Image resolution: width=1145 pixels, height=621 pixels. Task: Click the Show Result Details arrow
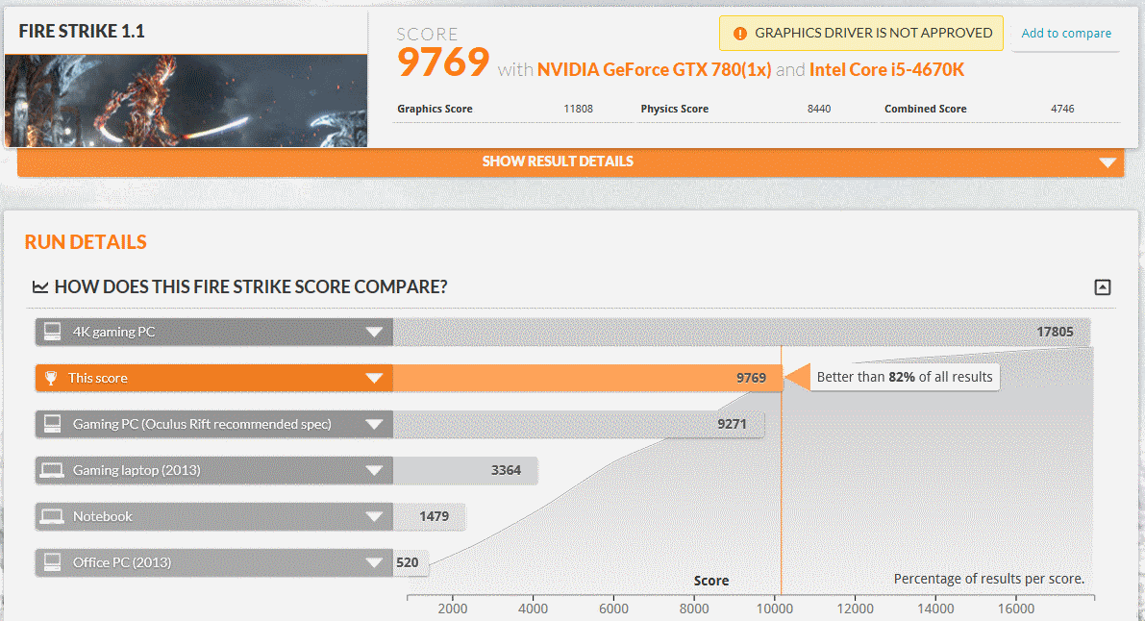coord(1108,162)
